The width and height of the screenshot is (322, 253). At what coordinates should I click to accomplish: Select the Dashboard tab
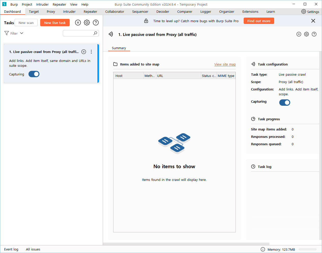[x=12, y=11]
